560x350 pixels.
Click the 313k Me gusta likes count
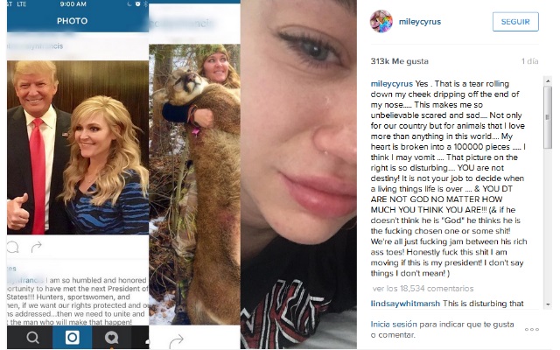pyautogui.click(x=399, y=61)
